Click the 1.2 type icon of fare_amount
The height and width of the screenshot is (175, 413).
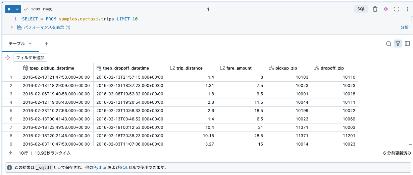coord(222,68)
